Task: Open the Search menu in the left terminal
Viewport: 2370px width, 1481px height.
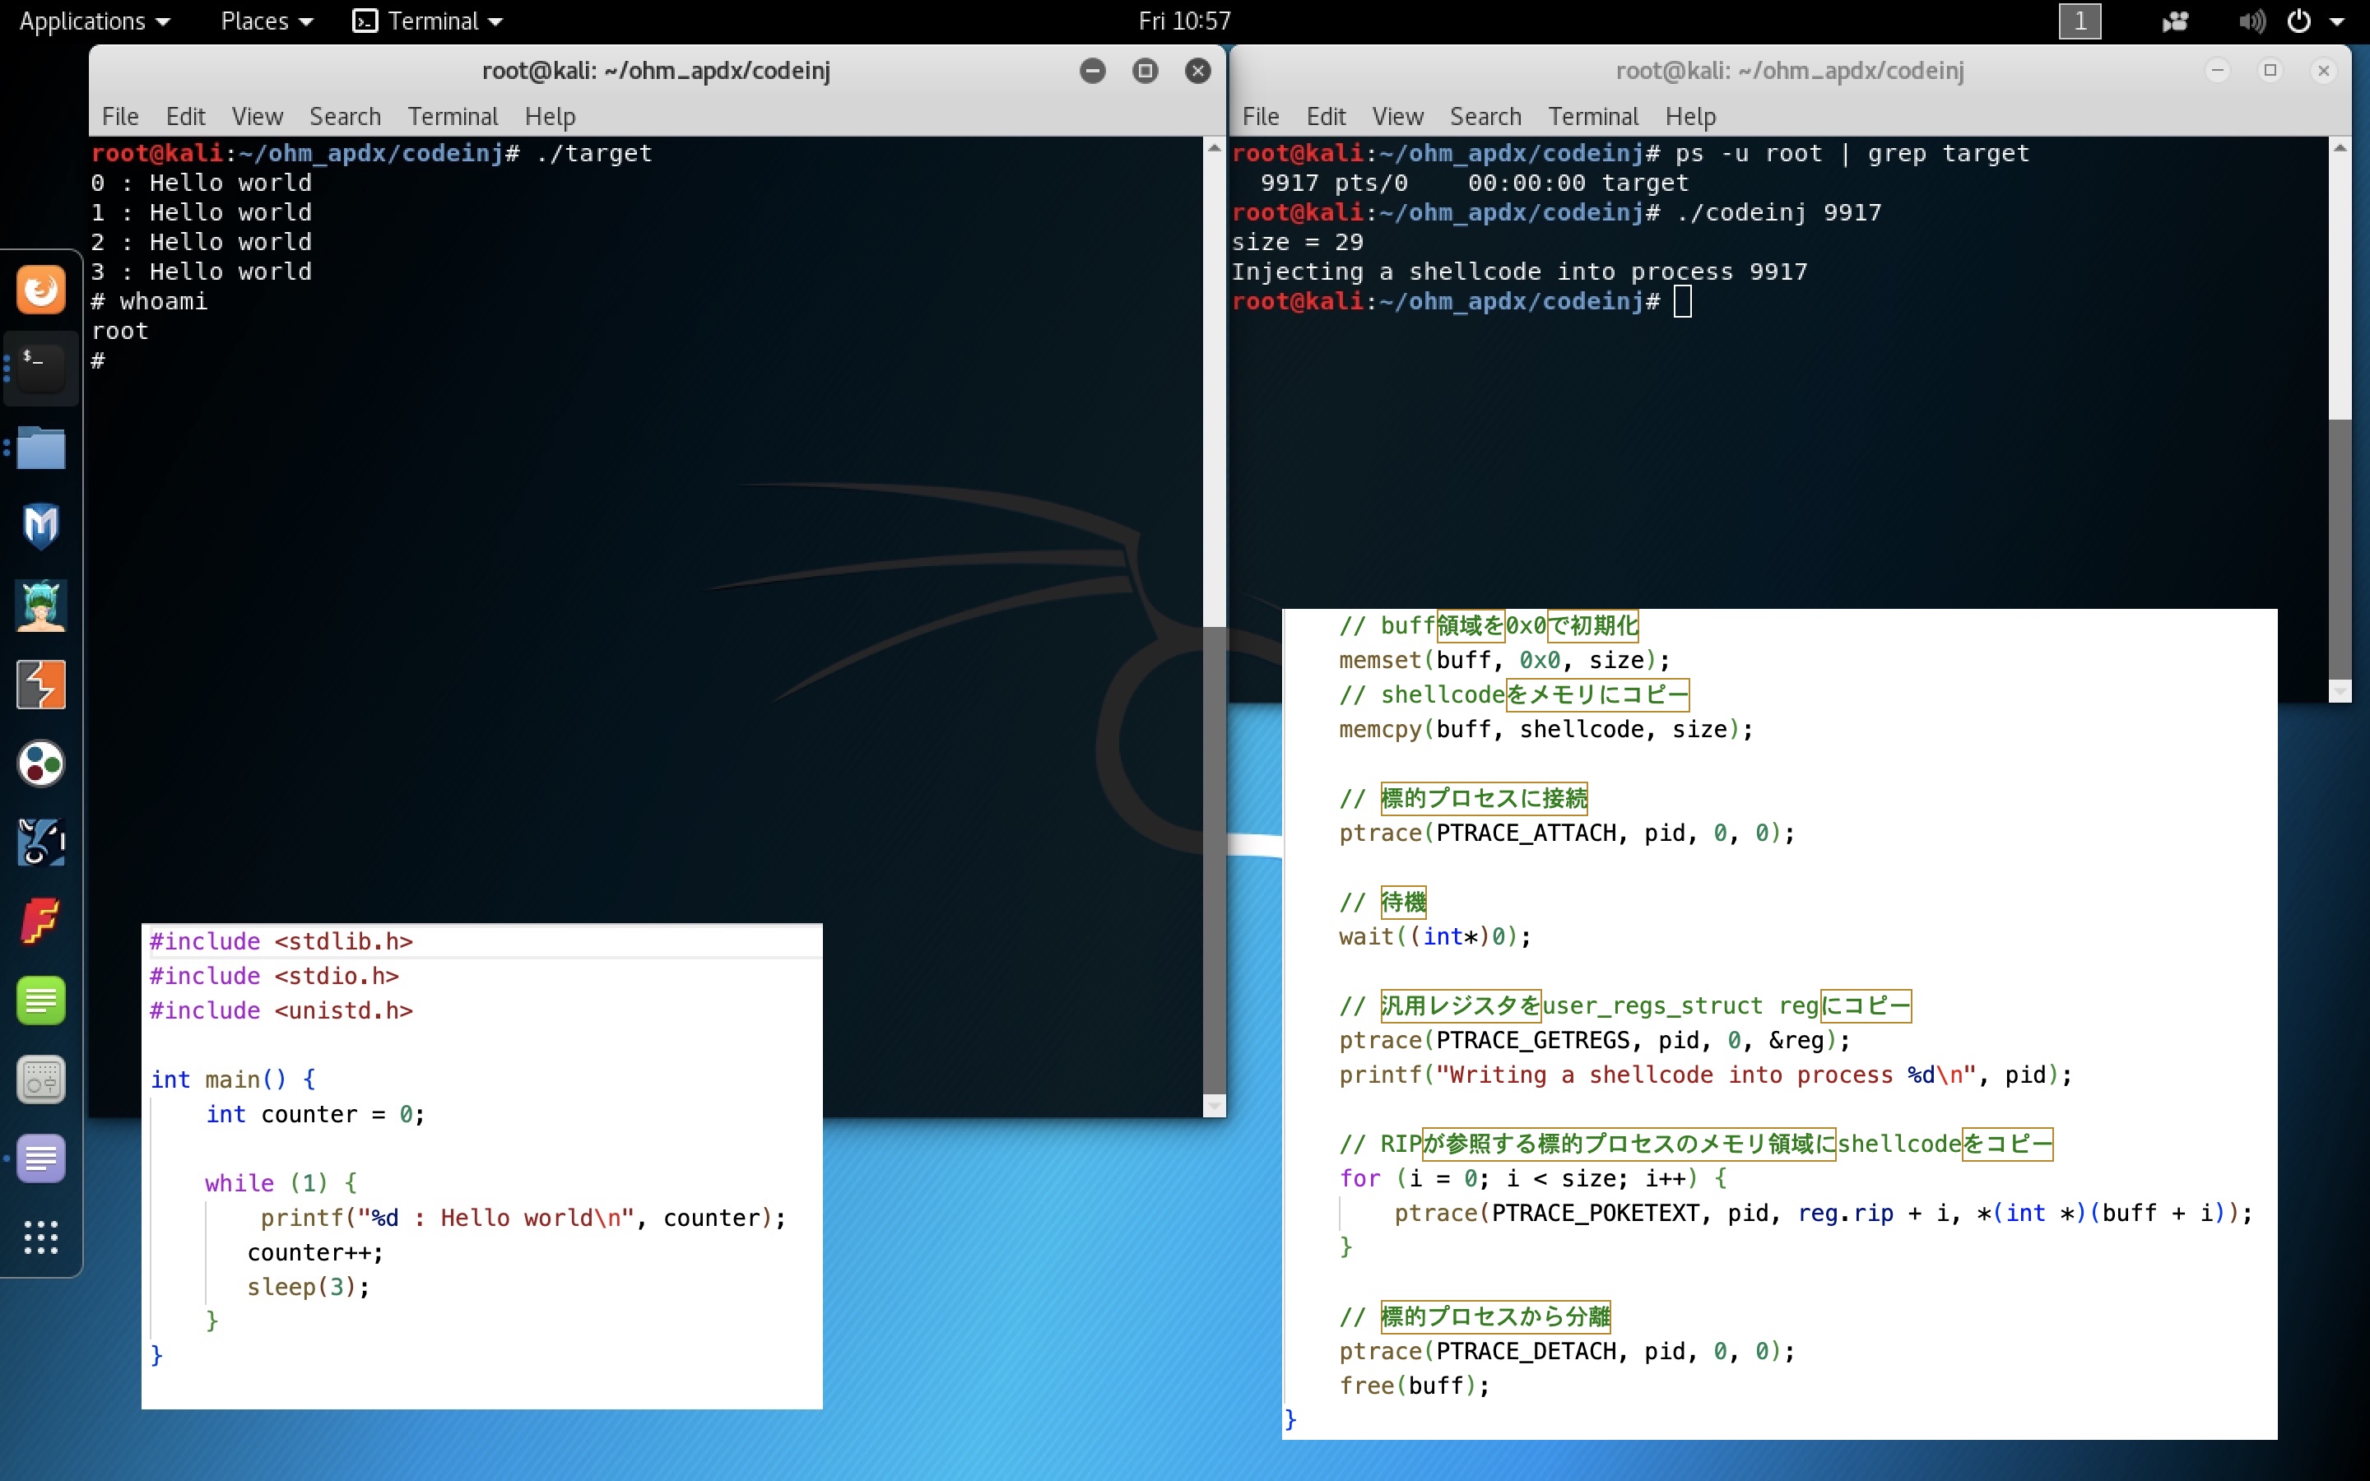Action: (x=345, y=115)
